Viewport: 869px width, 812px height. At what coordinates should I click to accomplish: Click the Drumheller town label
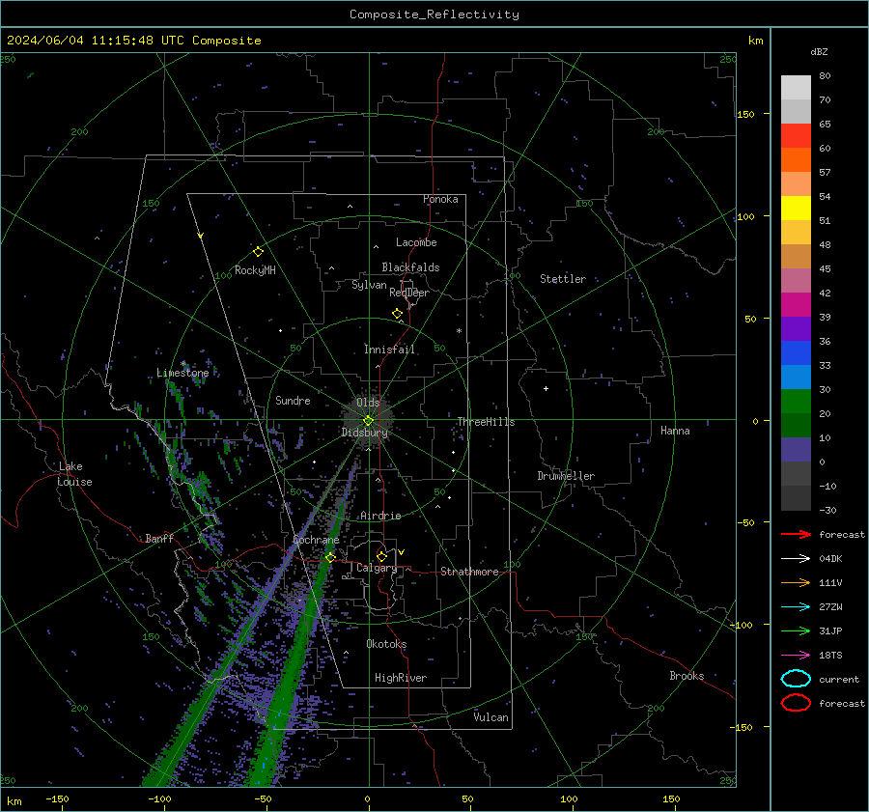click(566, 476)
